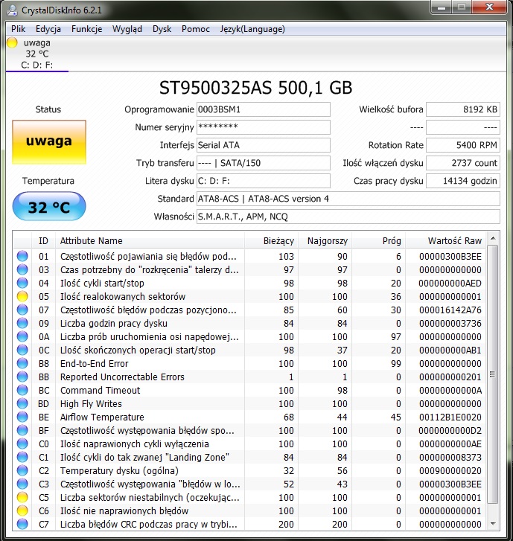
Task: Select the Reported Uncorrectable Errors row text
Action: pyautogui.click(x=122, y=377)
